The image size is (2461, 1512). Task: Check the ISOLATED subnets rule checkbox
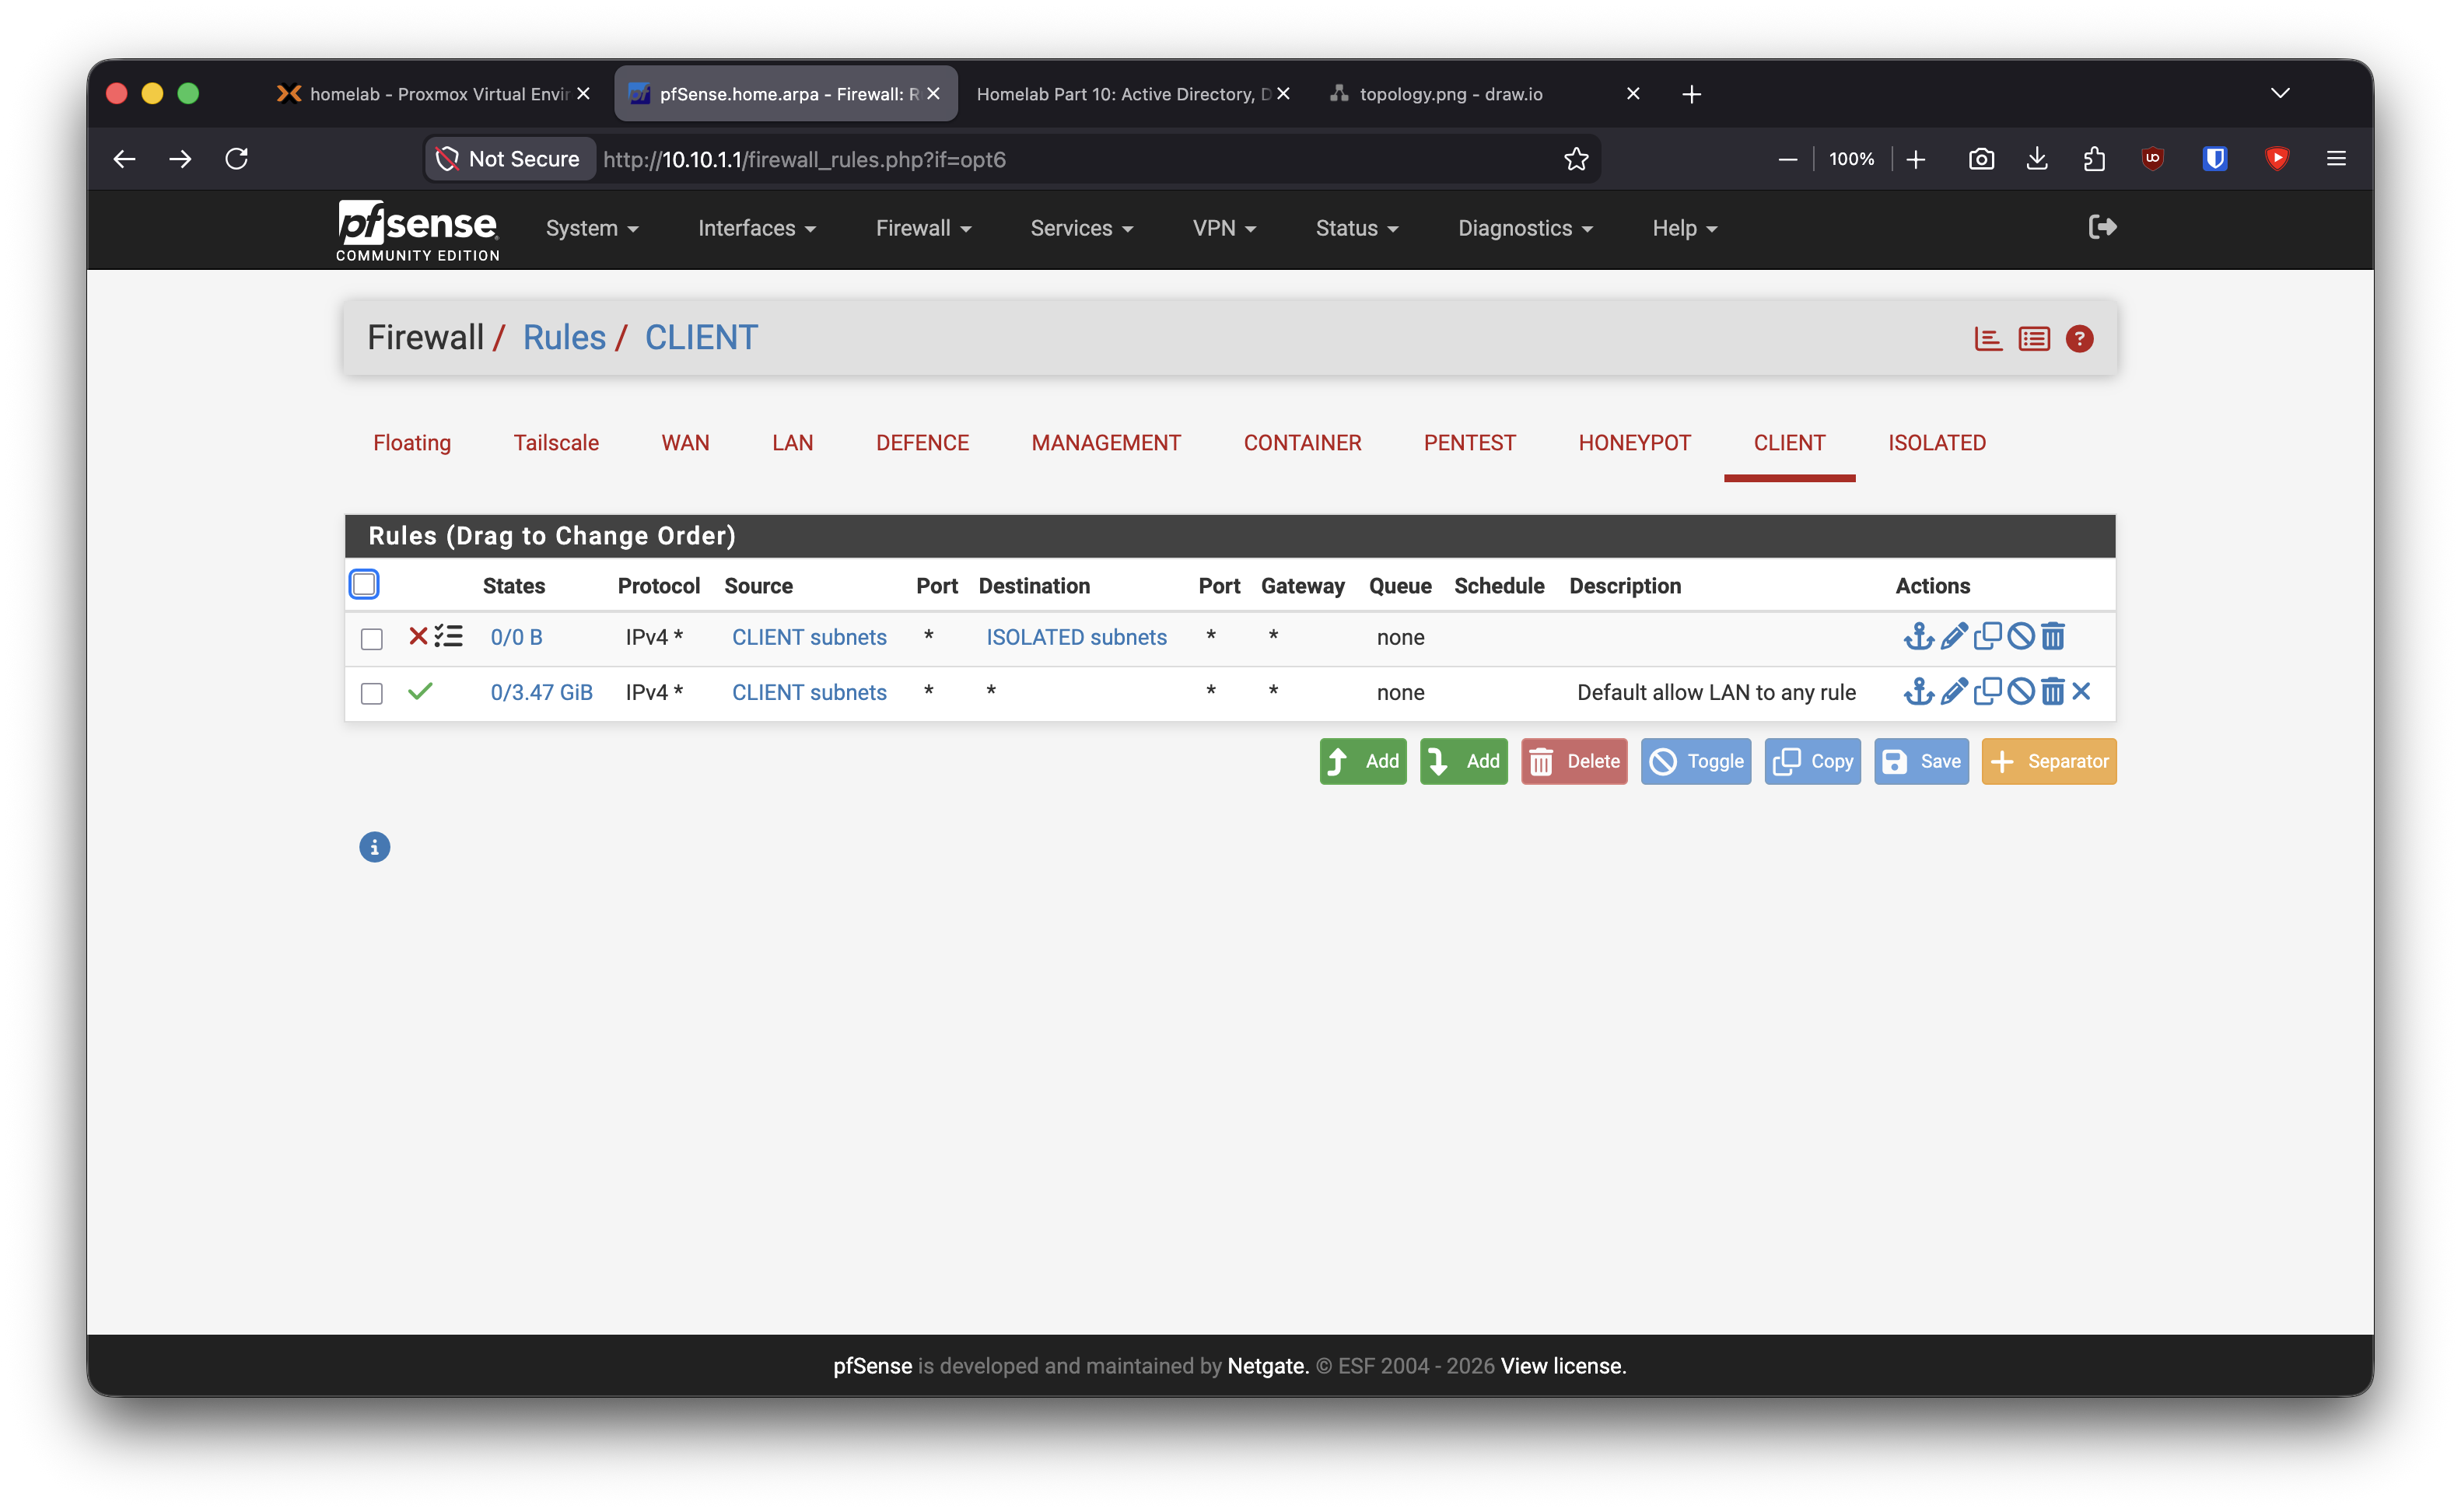(x=371, y=638)
